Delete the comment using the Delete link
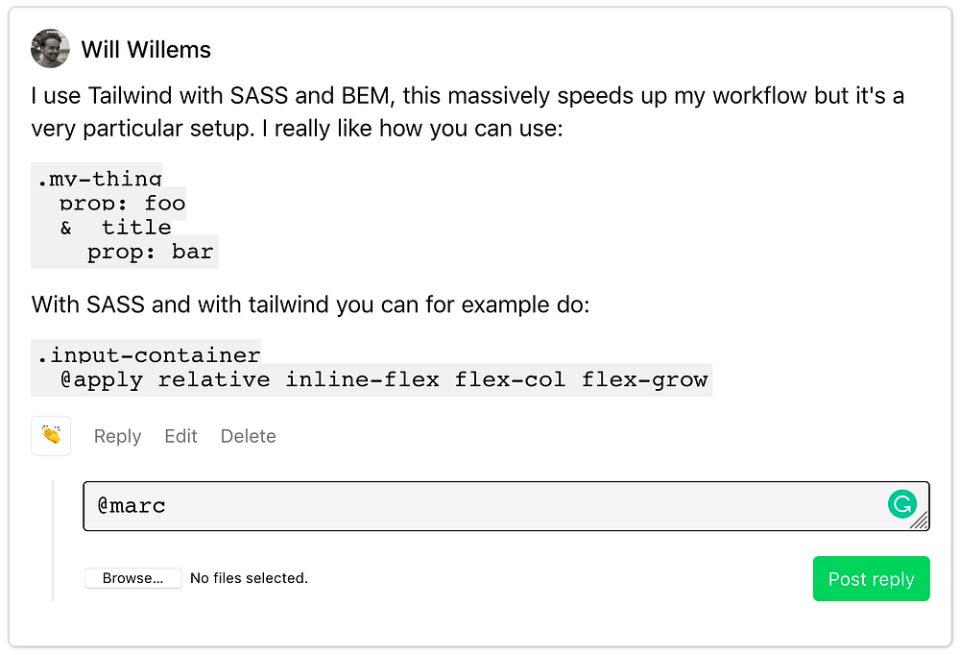This screenshot has height=655, width=960. (x=248, y=436)
